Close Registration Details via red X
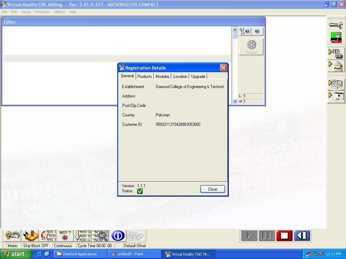Image resolution: width=346 pixels, height=259 pixels. click(x=223, y=67)
